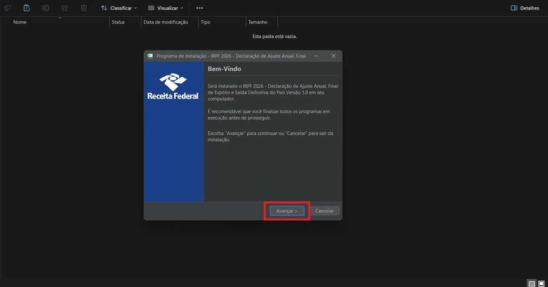Minimize the installer dialog window

(316, 56)
